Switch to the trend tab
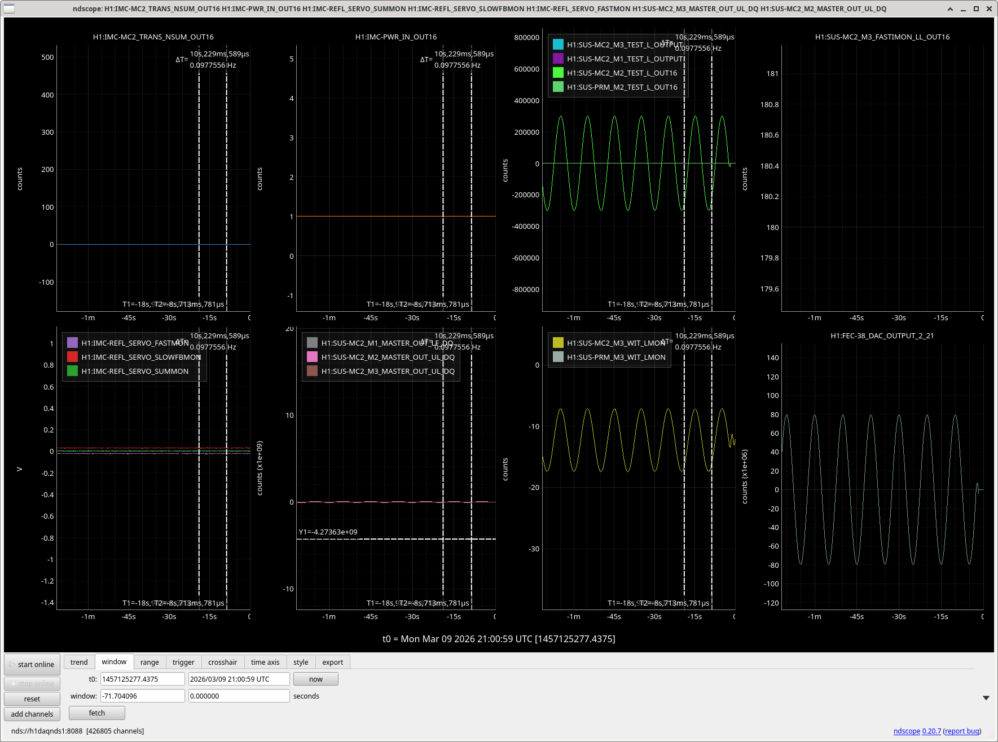Screen dimensions: 998x742 coord(79,662)
